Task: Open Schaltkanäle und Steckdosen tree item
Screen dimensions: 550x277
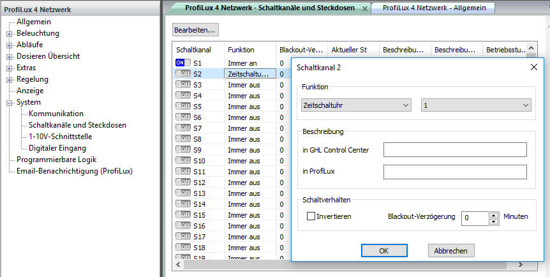Action: (77, 125)
